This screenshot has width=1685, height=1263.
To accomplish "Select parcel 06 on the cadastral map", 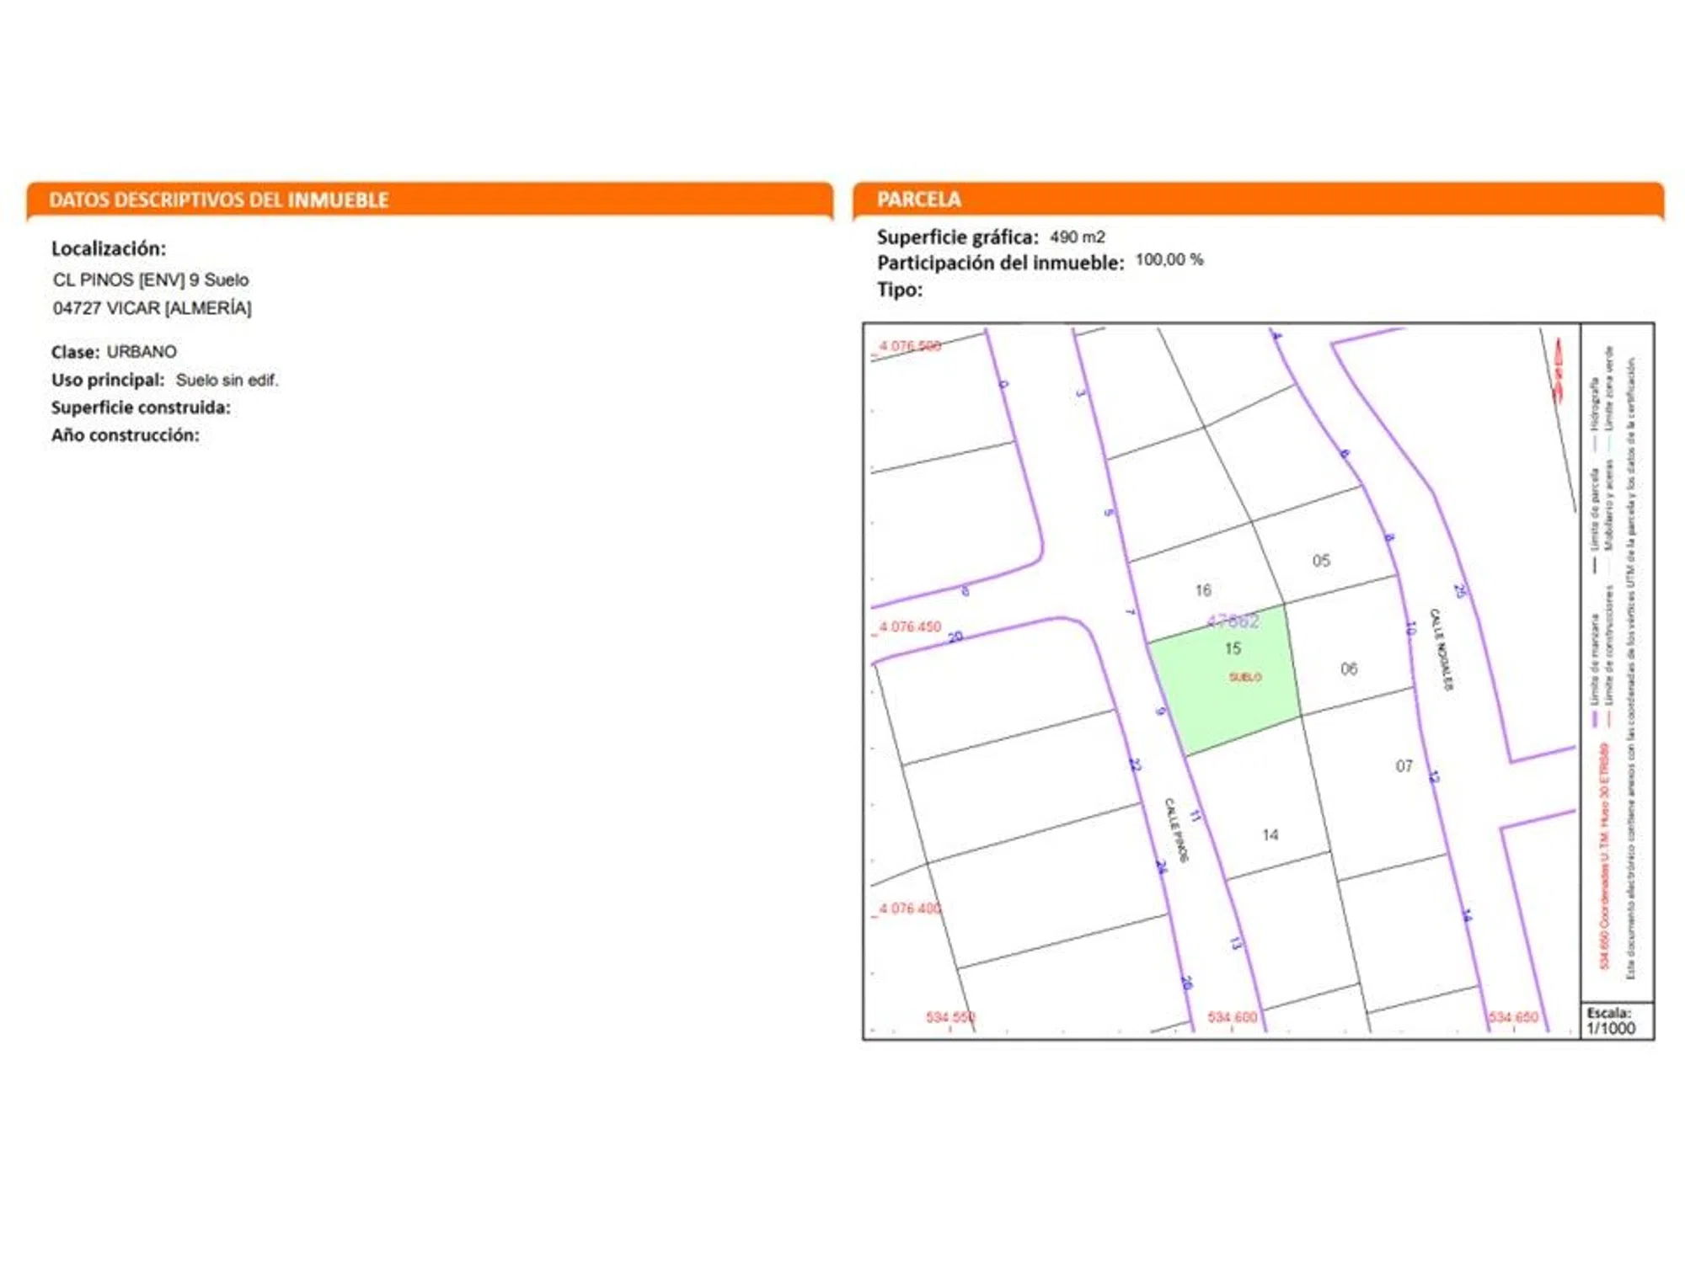I will (1349, 669).
